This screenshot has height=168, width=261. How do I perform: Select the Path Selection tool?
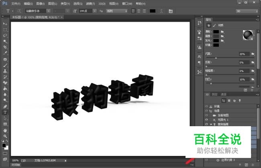5,118
